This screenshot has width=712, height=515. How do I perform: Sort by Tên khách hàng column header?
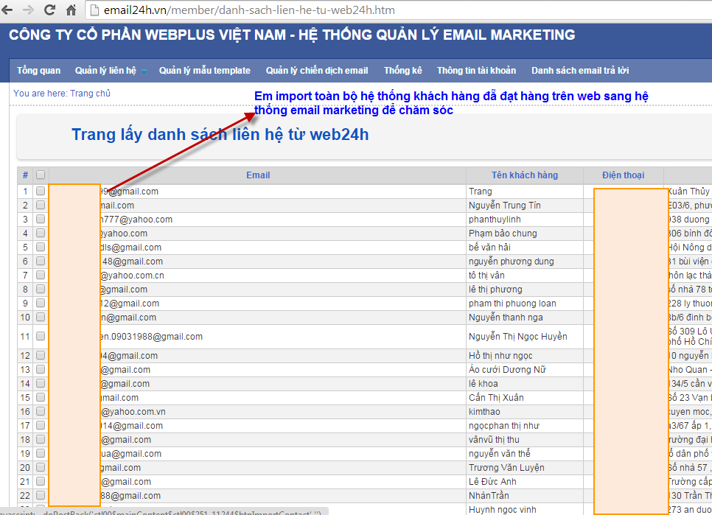(x=525, y=175)
